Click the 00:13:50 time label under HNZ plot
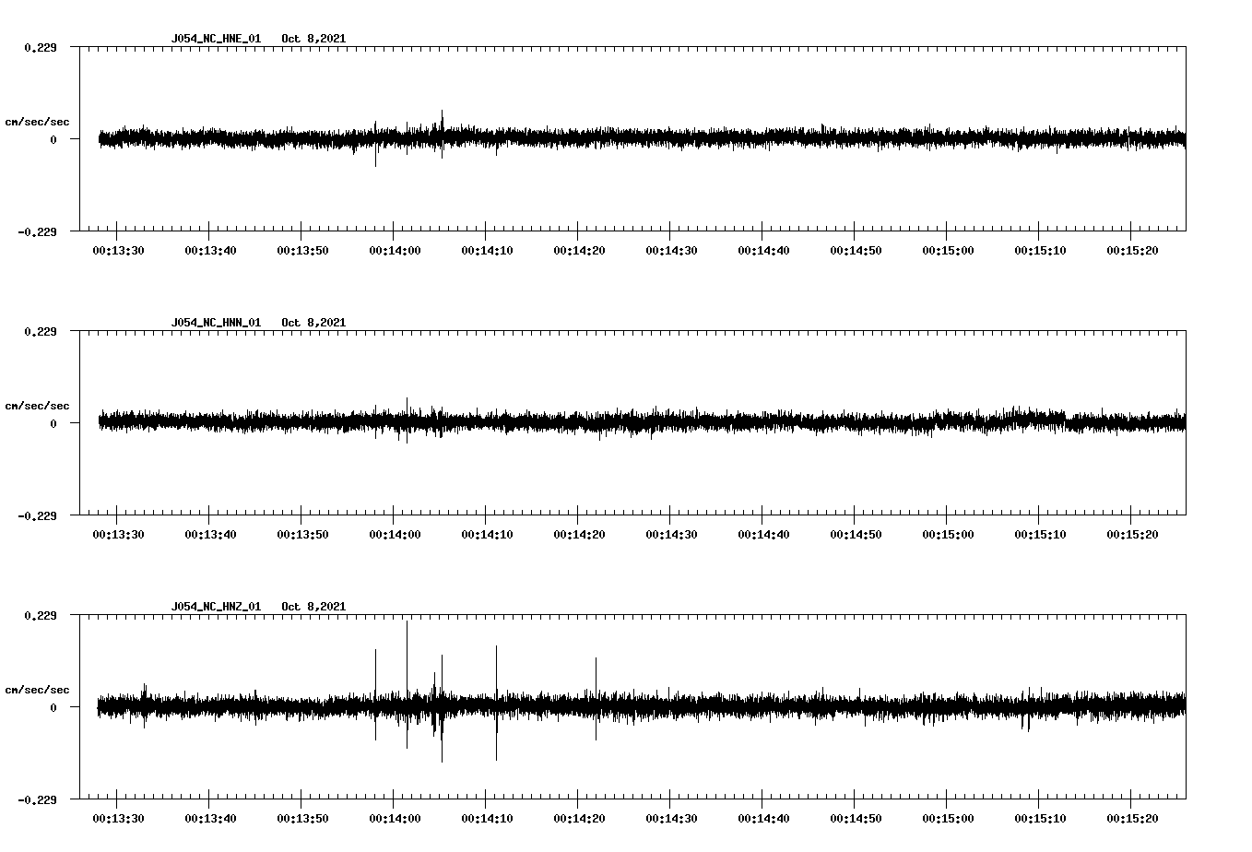This screenshot has height=852, width=1252. tap(302, 819)
